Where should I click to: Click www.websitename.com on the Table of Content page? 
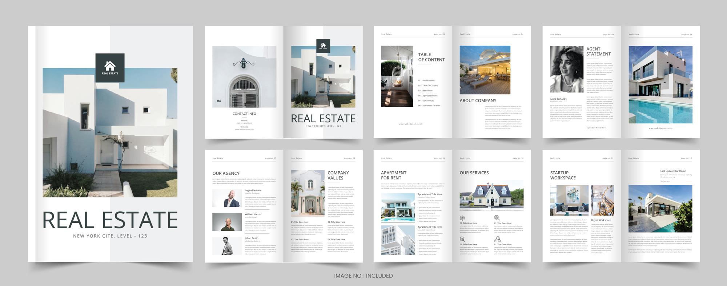click(x=411, y=124)
